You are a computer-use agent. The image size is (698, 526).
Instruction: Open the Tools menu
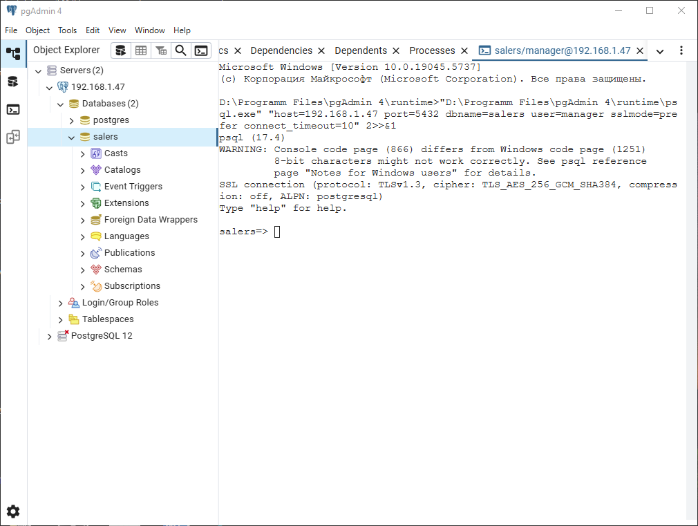coord(67,30)
